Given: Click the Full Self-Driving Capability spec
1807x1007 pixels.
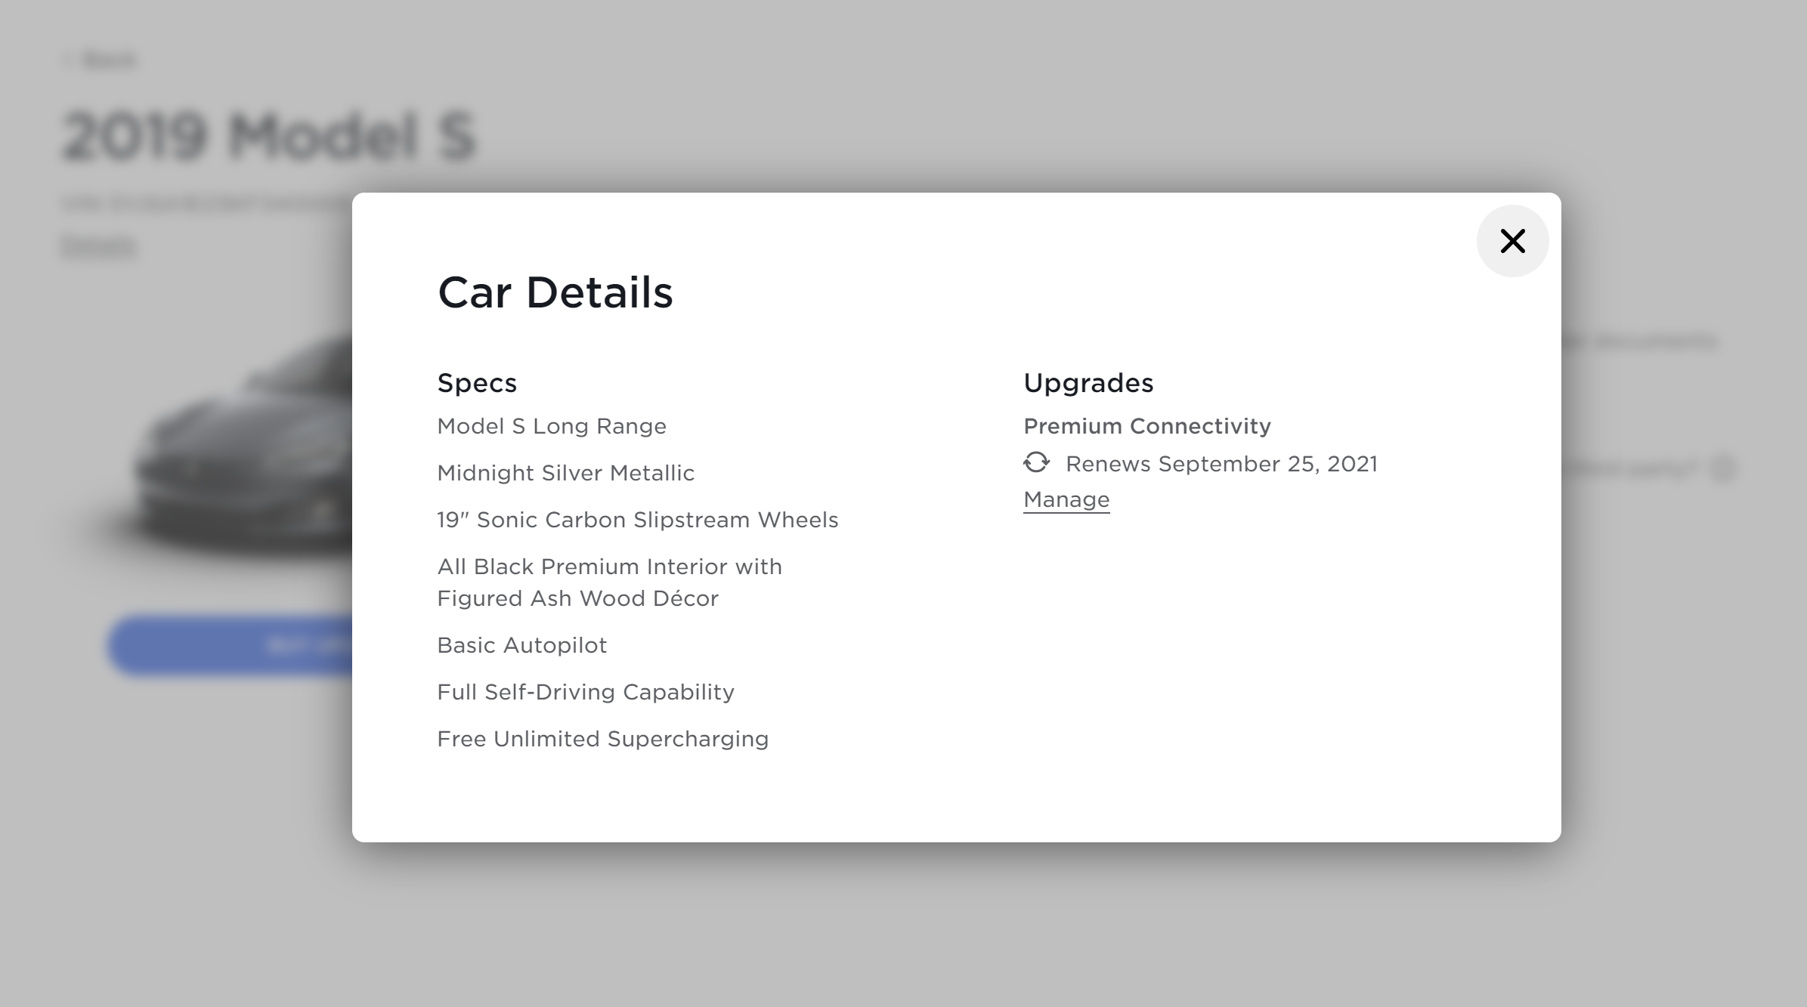Looking at the screenshot, I should [x=586, y=692].
